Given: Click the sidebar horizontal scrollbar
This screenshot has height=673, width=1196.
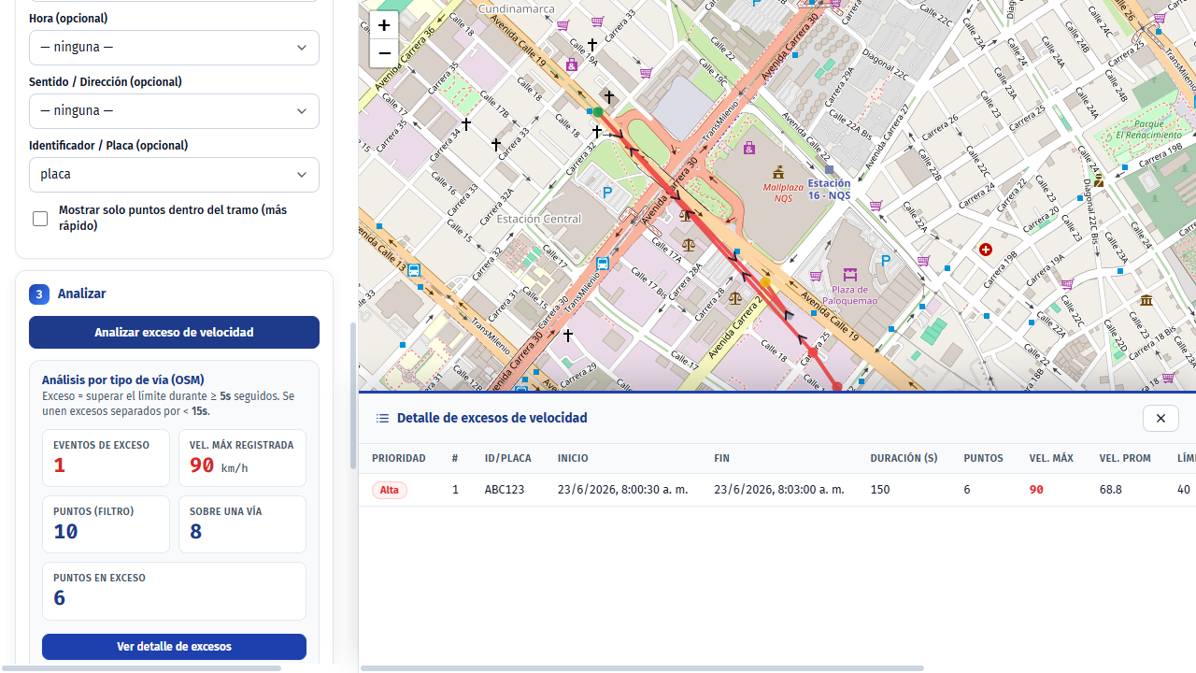Looking at the screenshot, I should click(140, 668).
